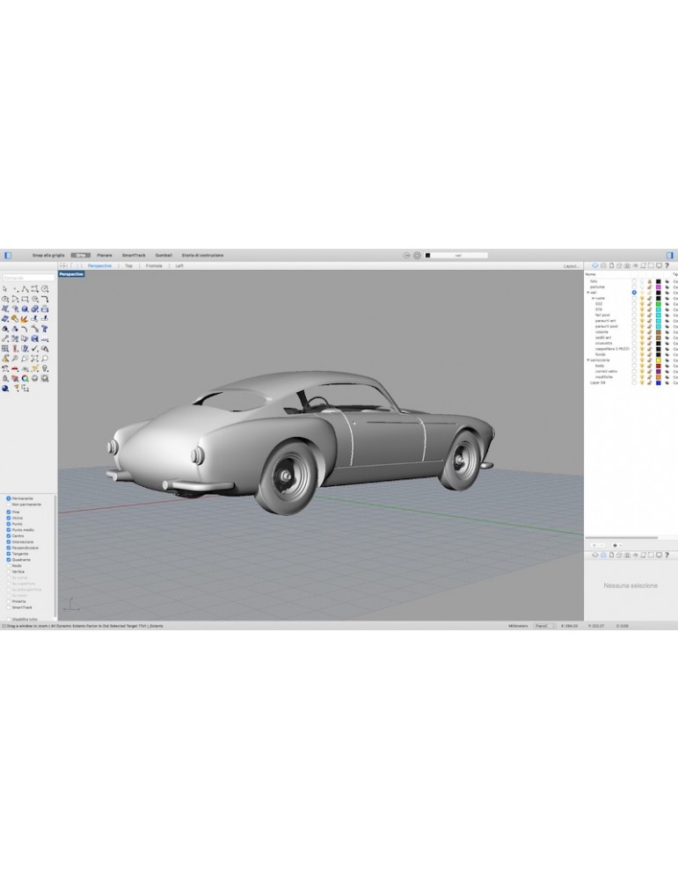Screen dimensions: 678x879
Task: Select the Circle tool
Action: click(45, 288)
